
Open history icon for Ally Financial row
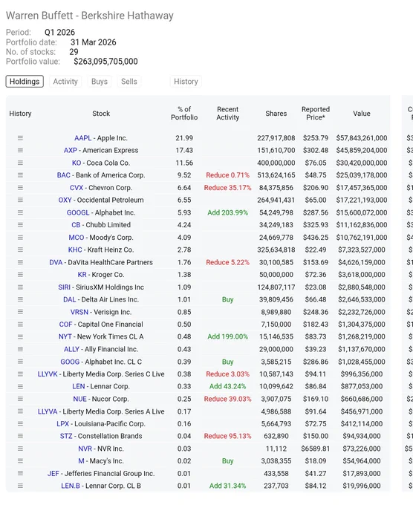pyautogui.click(x=20, y=349)
